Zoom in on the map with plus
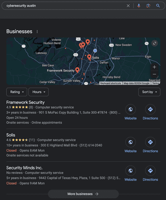The width and height of the screenshot is (166, 200). click(x=154, y=67)
